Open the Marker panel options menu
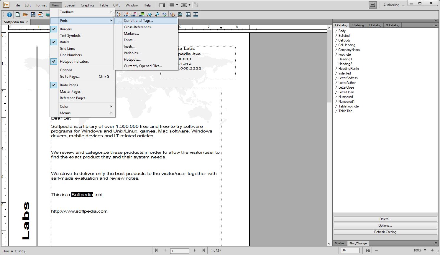The width and height of the screenshot is (440, 255). (x=435, y=244)
